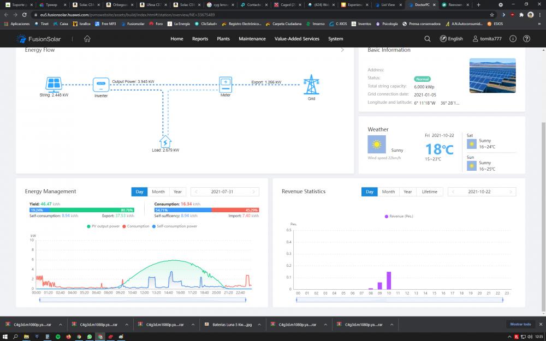Open the Reports menu
This screenshot has width=546, height=341.
tap(200, 39)
